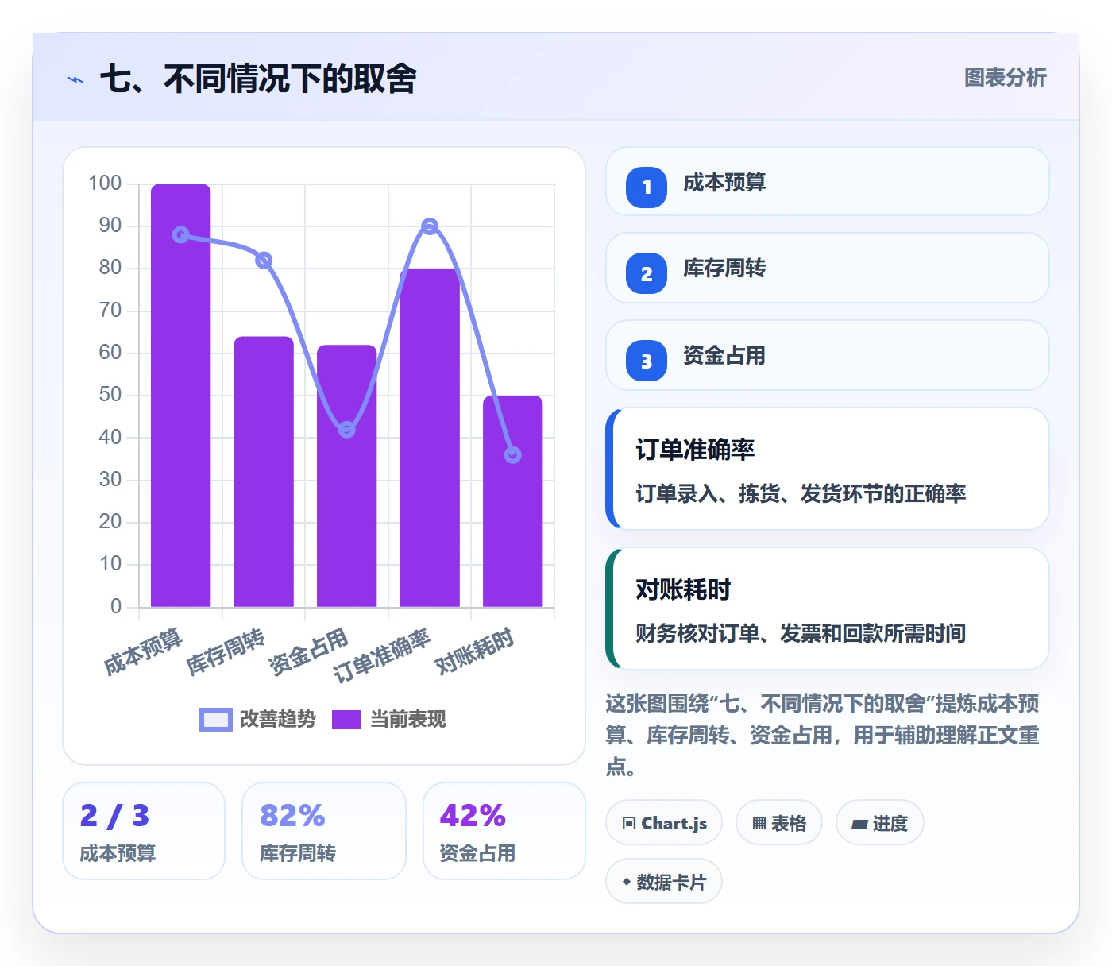Click the number 1 badge for 成本预算

647,187
